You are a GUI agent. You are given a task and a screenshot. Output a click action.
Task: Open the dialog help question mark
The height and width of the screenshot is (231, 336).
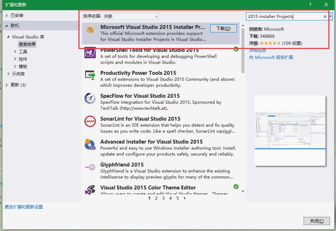pyautogui.click(x=310, y=4)
